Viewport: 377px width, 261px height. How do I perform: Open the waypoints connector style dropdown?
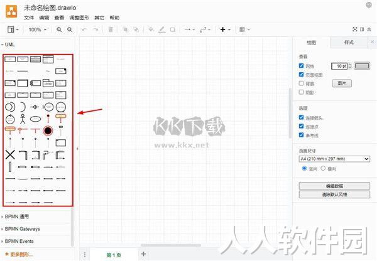pos(205,29)
